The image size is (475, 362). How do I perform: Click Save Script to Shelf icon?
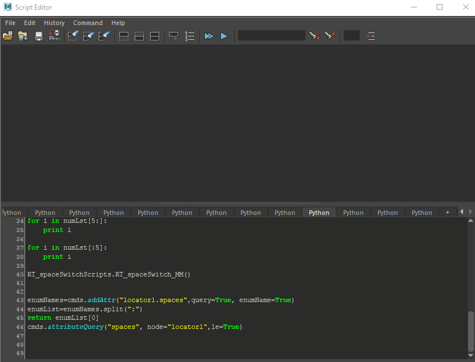[x=54, y=36]
